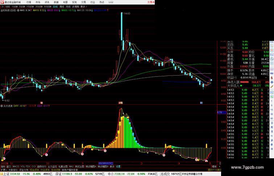This screenshot has width=274, height=176.
Task: Click the 买五 quote row
Action: pos(248,48)
